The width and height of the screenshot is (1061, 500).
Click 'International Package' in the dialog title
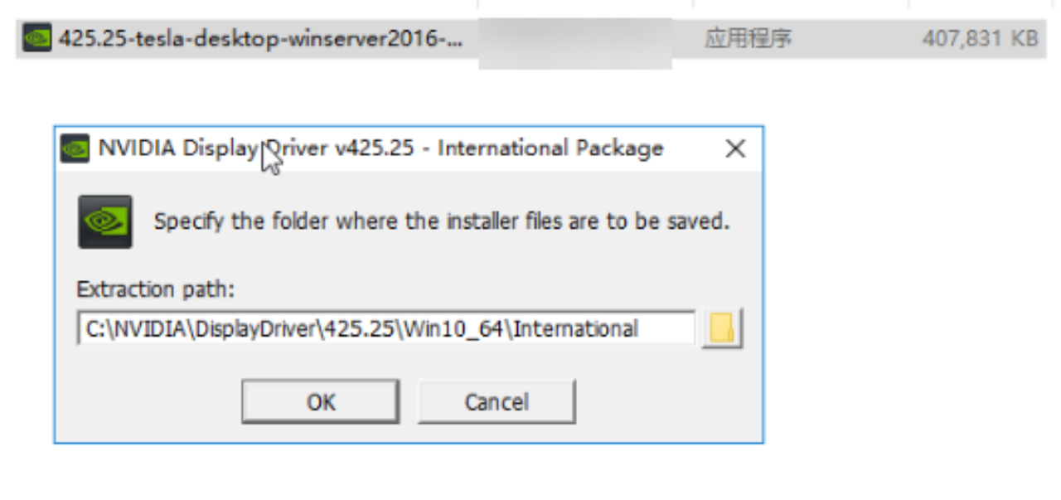[550, 148]
